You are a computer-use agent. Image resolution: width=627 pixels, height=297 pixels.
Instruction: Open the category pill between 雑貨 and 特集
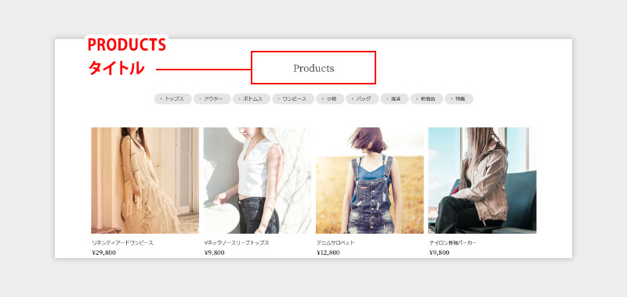(426, 98)
